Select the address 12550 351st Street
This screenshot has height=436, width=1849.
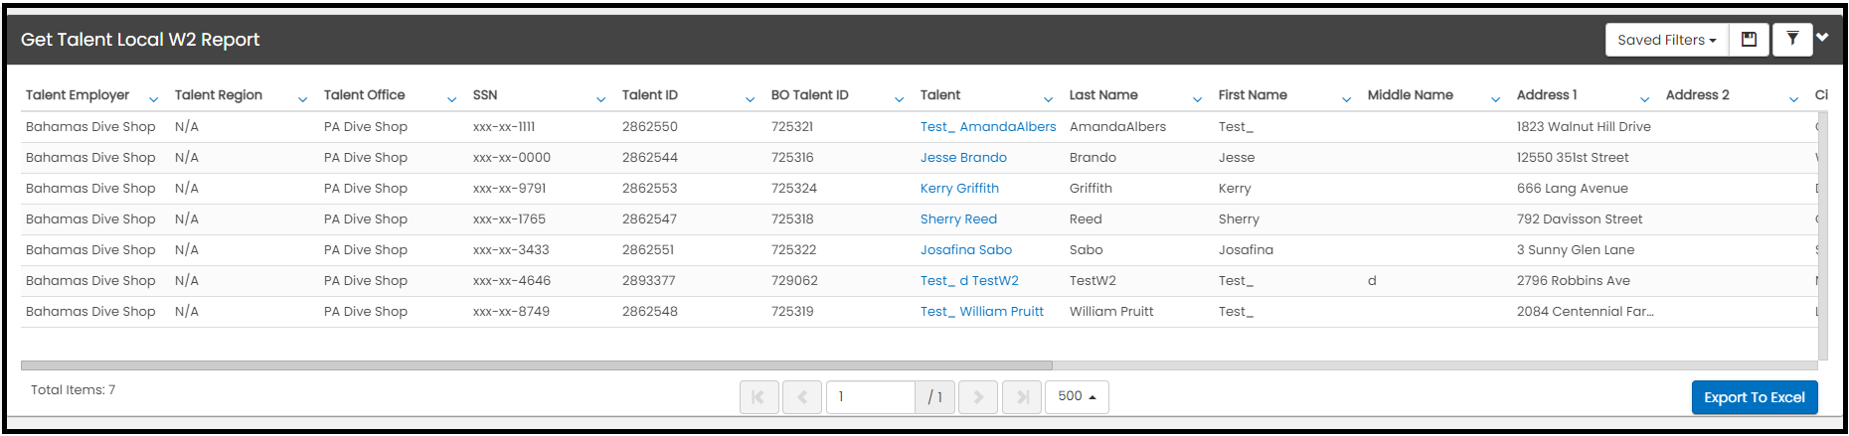pos(1573,158)
